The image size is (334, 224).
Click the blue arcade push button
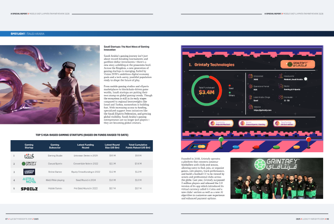point(236,147)
